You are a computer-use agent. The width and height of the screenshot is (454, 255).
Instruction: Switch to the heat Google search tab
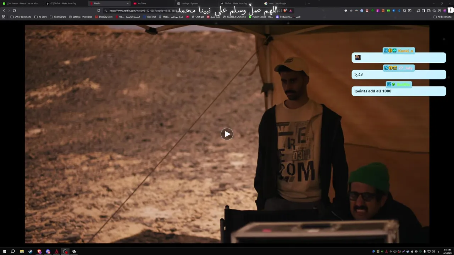283,4
